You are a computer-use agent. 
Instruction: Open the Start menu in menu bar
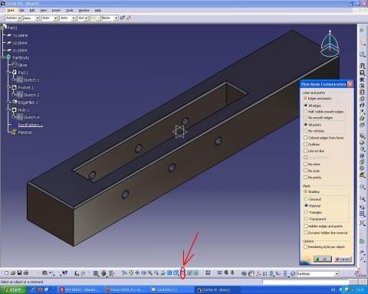coord(11,11)
